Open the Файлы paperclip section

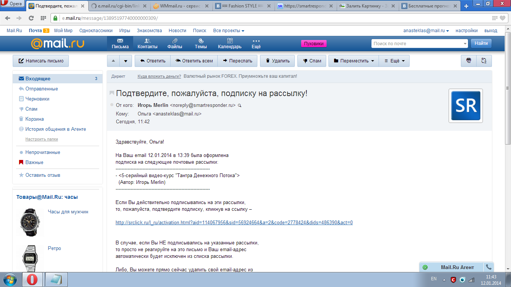[x=175, y=44]
